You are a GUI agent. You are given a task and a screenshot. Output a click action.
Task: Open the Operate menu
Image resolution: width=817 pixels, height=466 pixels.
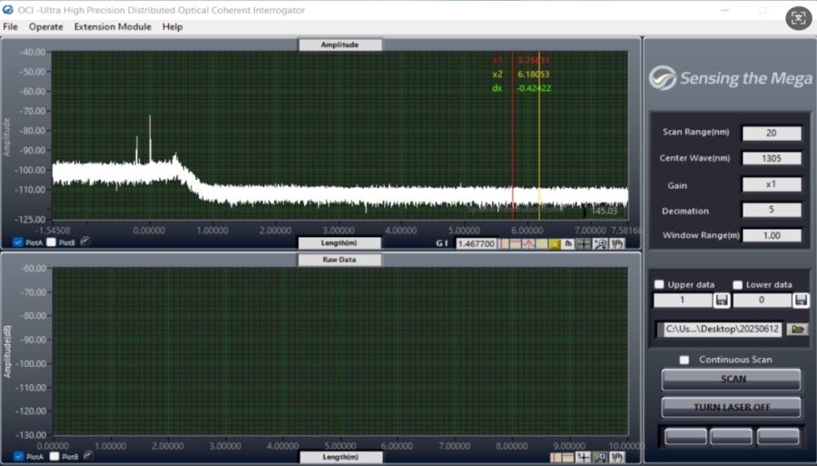[45, 27]
